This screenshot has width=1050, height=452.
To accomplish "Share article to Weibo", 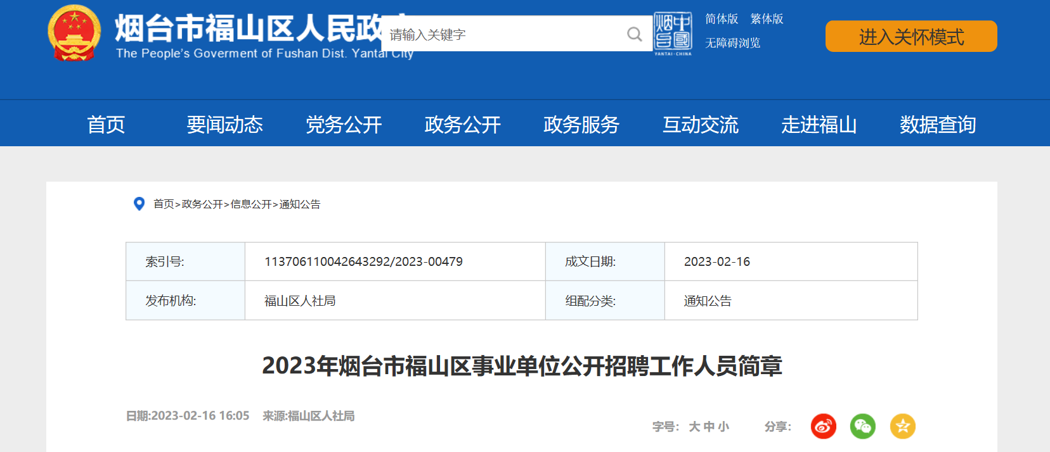I will click(x=823, y=426).
